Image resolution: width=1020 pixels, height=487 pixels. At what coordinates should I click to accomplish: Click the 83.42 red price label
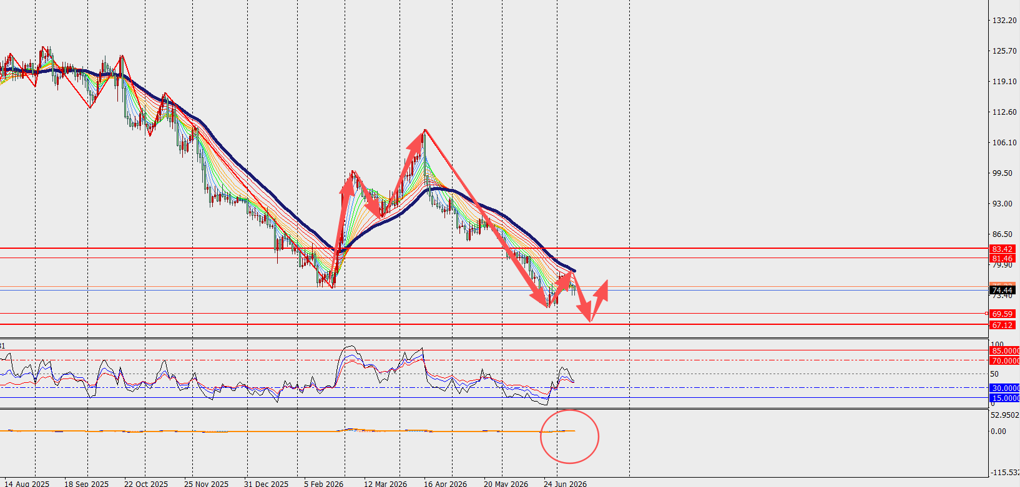tap(1003, 249)
